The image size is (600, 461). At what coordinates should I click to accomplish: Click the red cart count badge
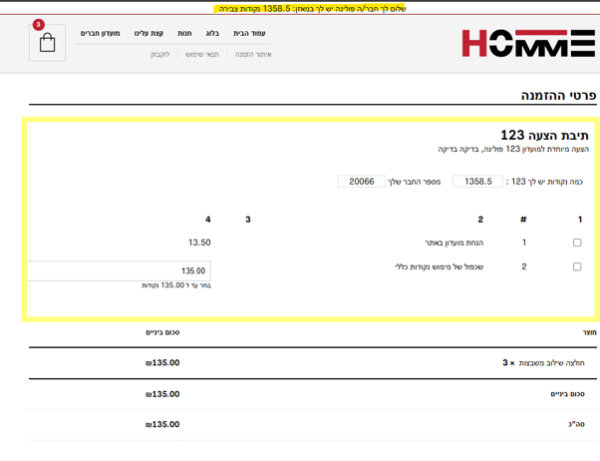pos(38,25)
